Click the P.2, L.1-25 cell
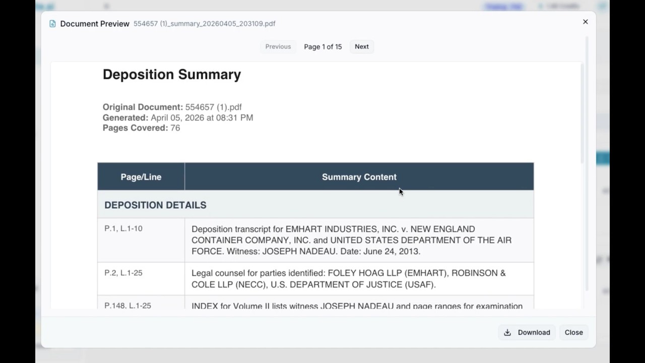Viewport: 645px width, 363px height. (141, 279)
